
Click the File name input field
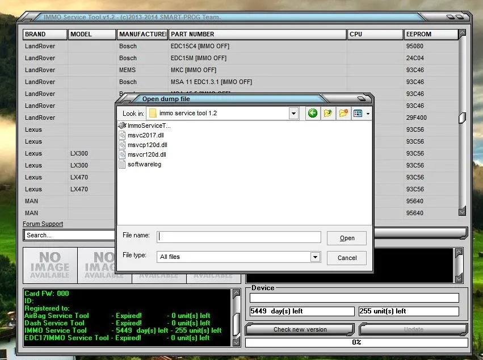[239, 237]
